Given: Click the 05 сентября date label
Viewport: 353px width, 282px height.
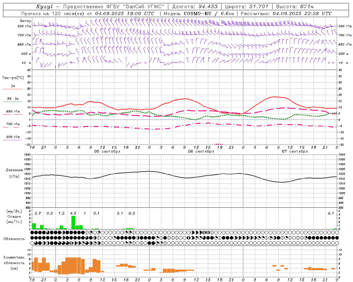Looking at the screenshot, I should (107, 151).
